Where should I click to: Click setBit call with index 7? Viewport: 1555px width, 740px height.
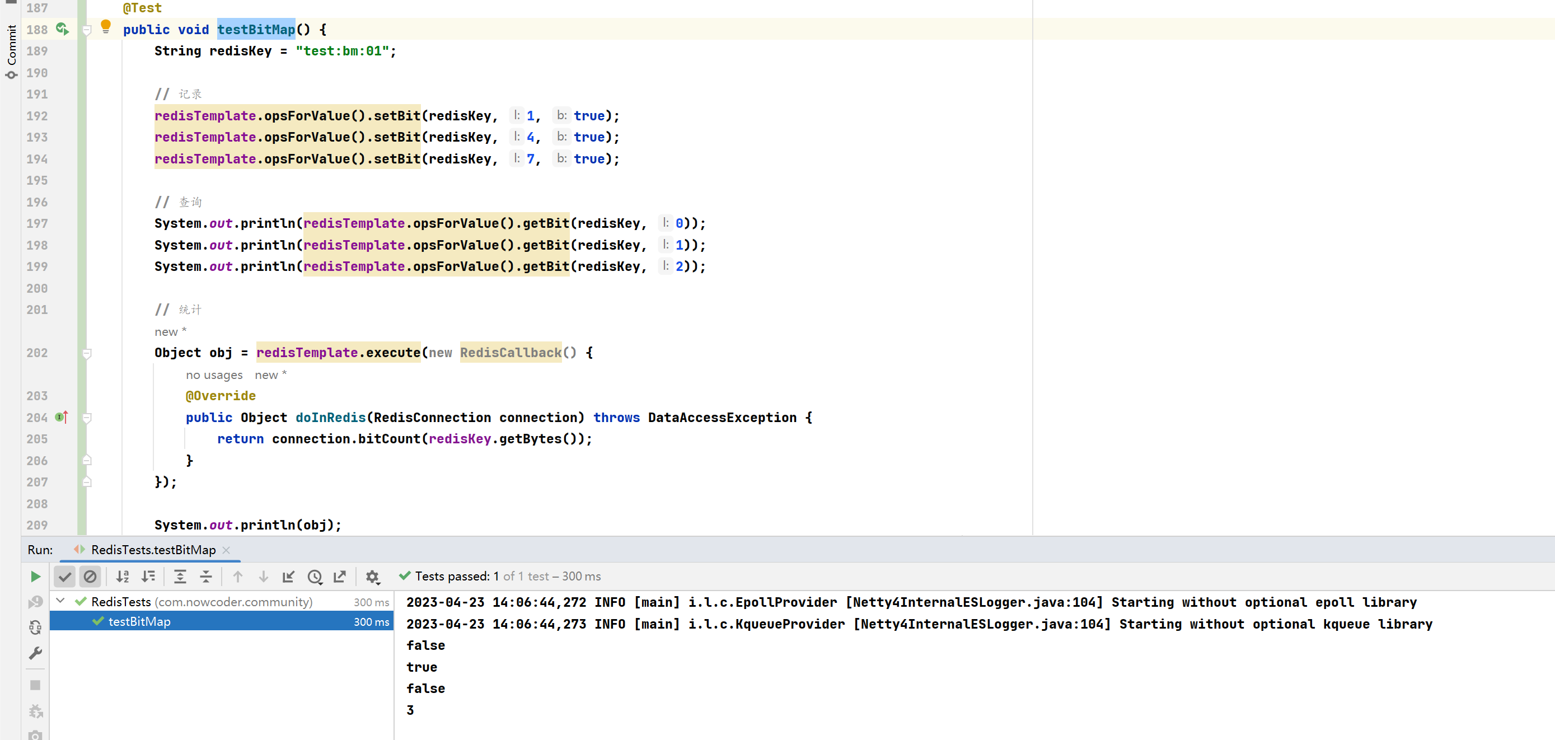387,159
